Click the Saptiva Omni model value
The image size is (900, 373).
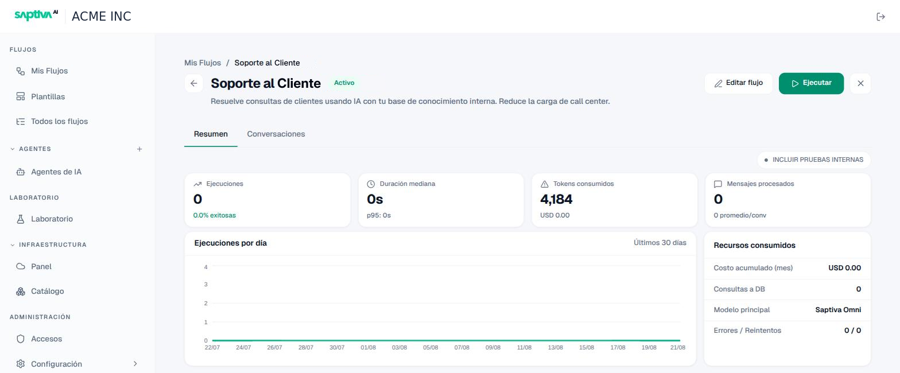pyautogui.click(x=838, y=310)
